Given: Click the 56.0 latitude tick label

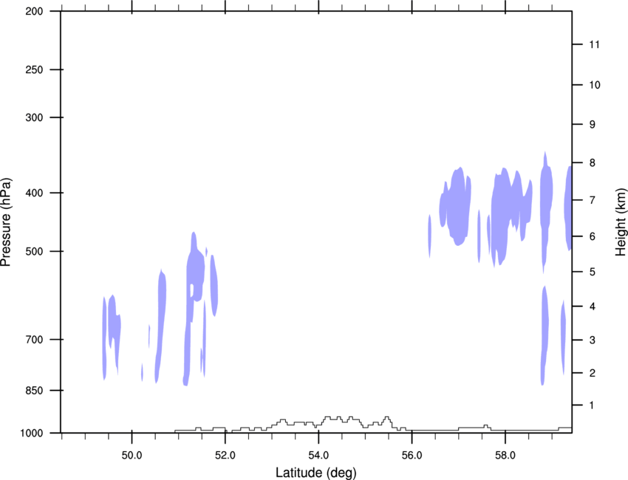Looking at the screenshot, I should pyautogui.click(x=412, y=456).
